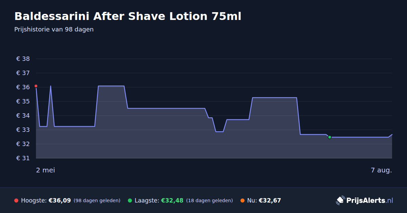Viewport: 407px width, 213px height.
Task: Click the Baldessarini After Shave Lotion title
Action: (128, 16)
